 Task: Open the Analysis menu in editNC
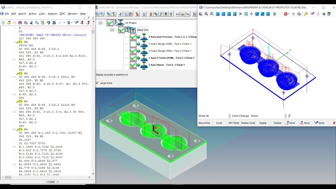[x=52, y=14]
